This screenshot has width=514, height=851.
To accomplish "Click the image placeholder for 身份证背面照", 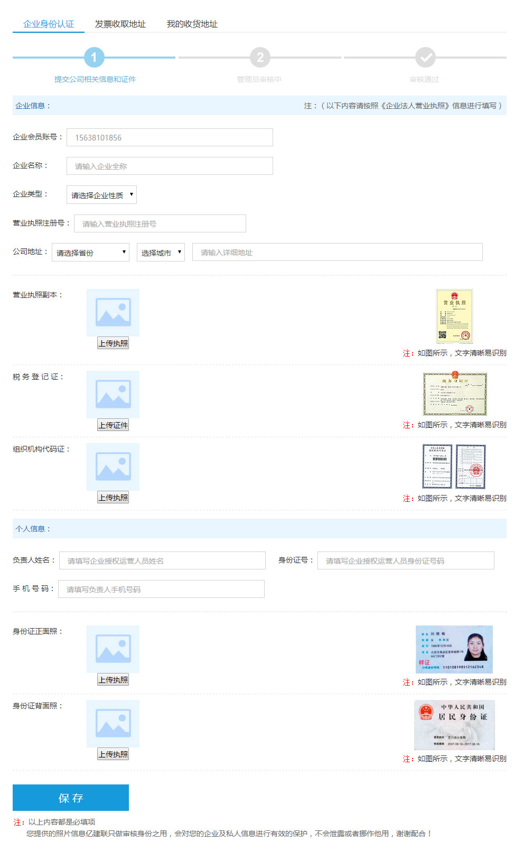I will [x=113, y=723].
